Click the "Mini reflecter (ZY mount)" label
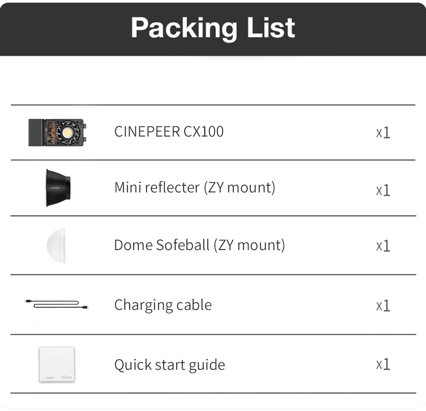Screen dimensions: 426x411 tap(195, 187)
